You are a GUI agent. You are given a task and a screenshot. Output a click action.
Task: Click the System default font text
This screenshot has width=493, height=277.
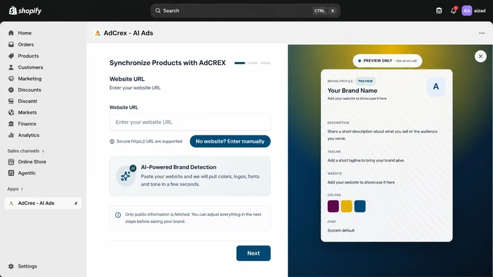tap(341, 230)
